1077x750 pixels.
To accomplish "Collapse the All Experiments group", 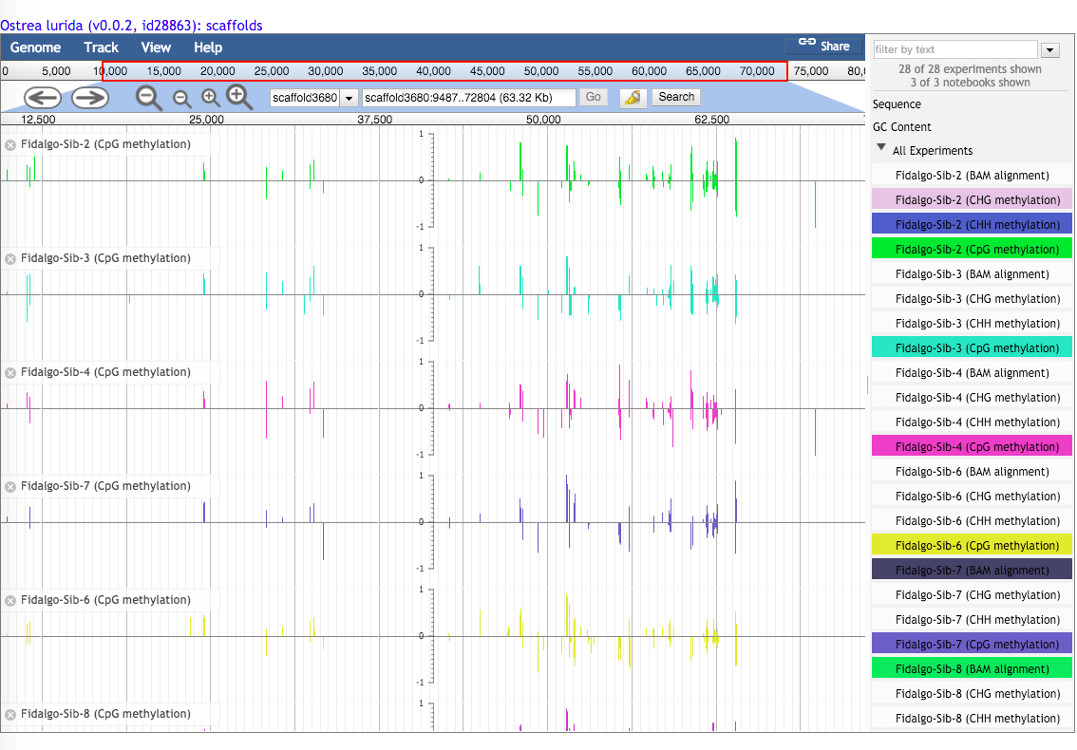I will point(881,148).
